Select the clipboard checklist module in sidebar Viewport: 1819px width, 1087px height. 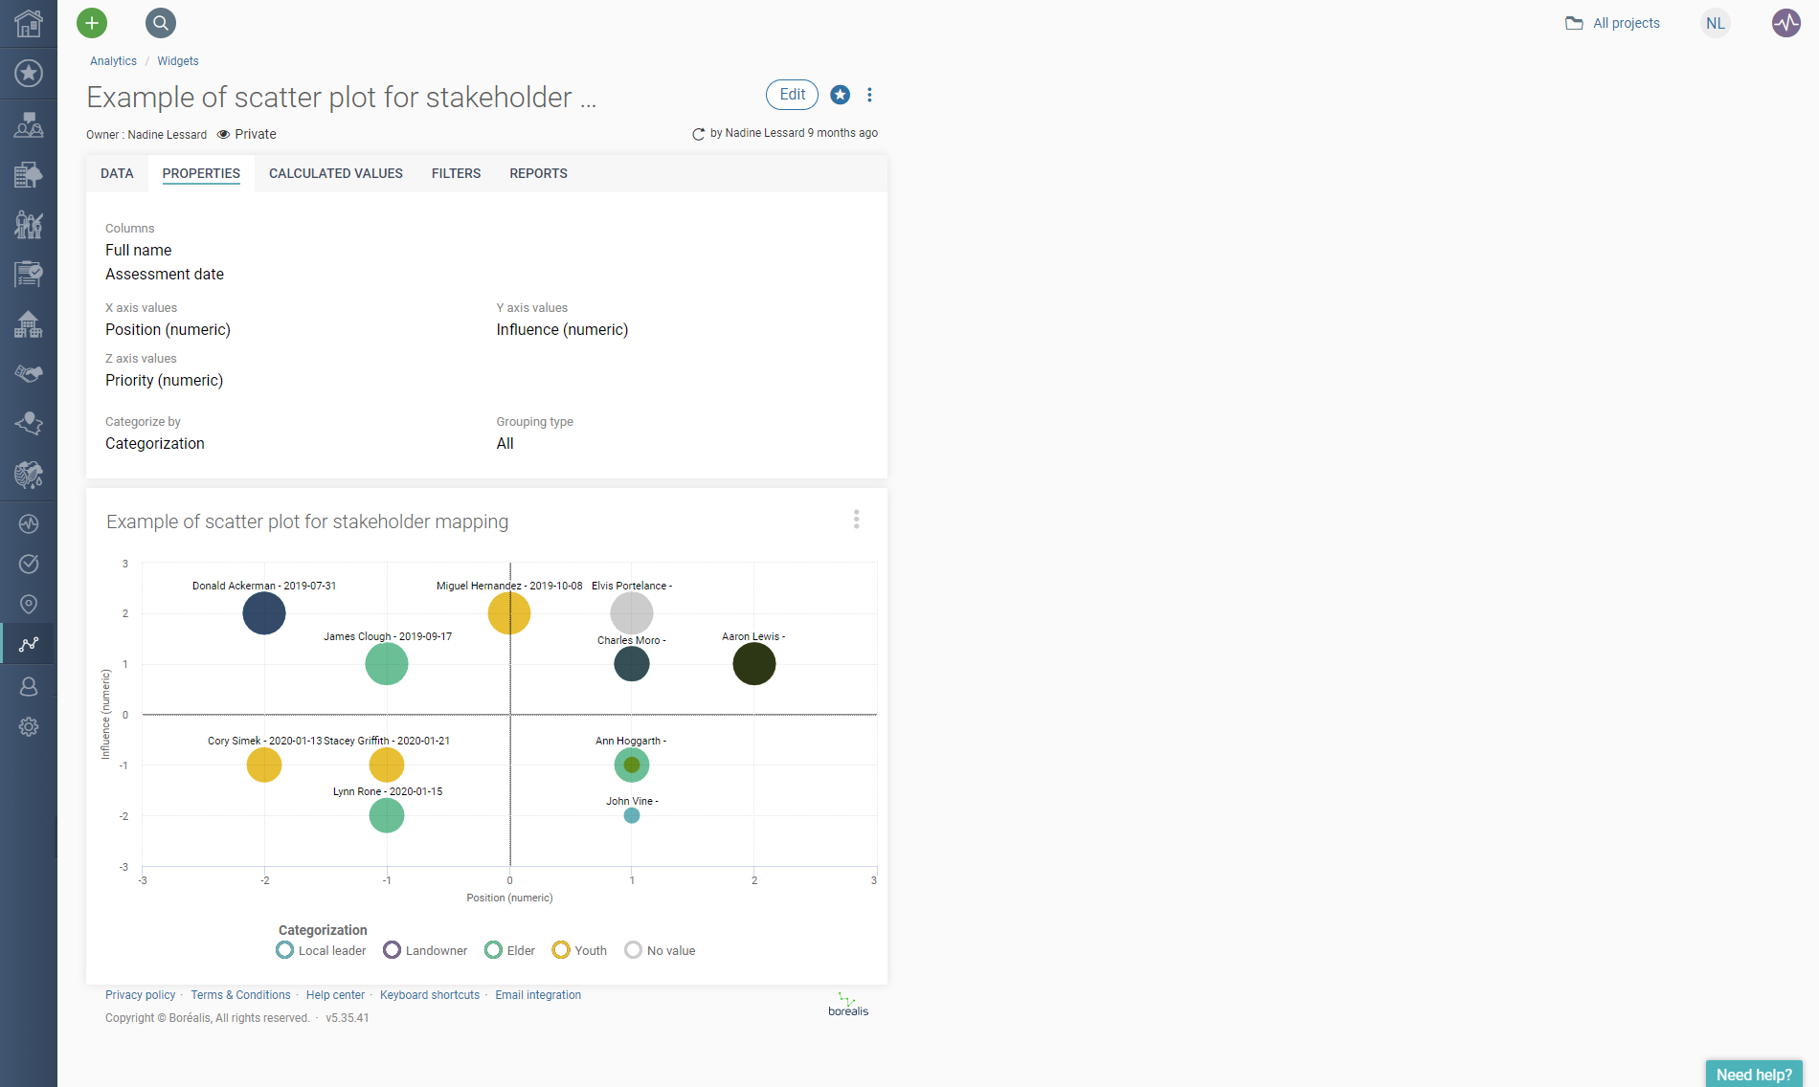[x=29, y=275]
